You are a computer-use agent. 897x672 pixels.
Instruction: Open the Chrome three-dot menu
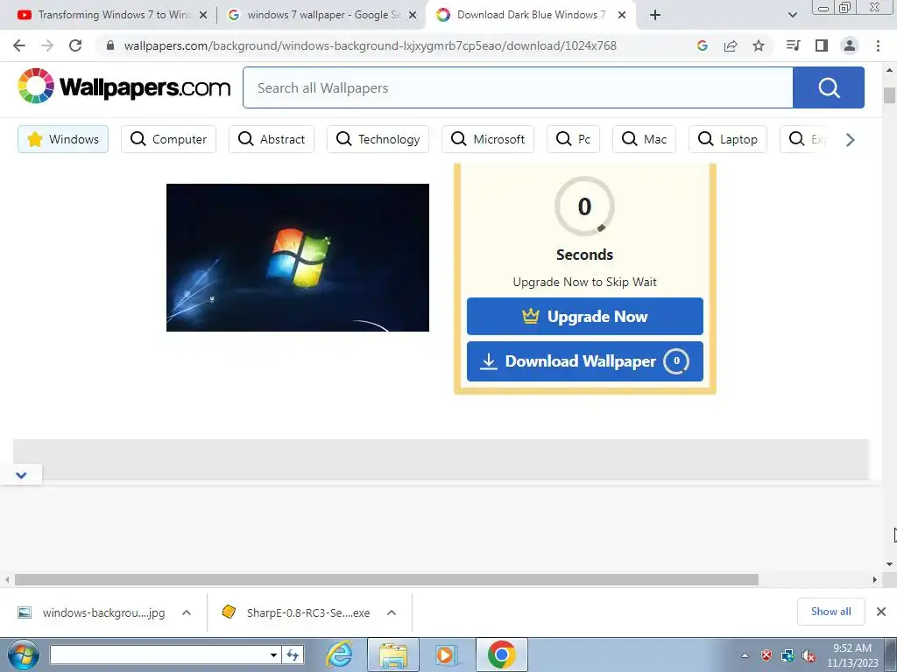click(878, 45)
